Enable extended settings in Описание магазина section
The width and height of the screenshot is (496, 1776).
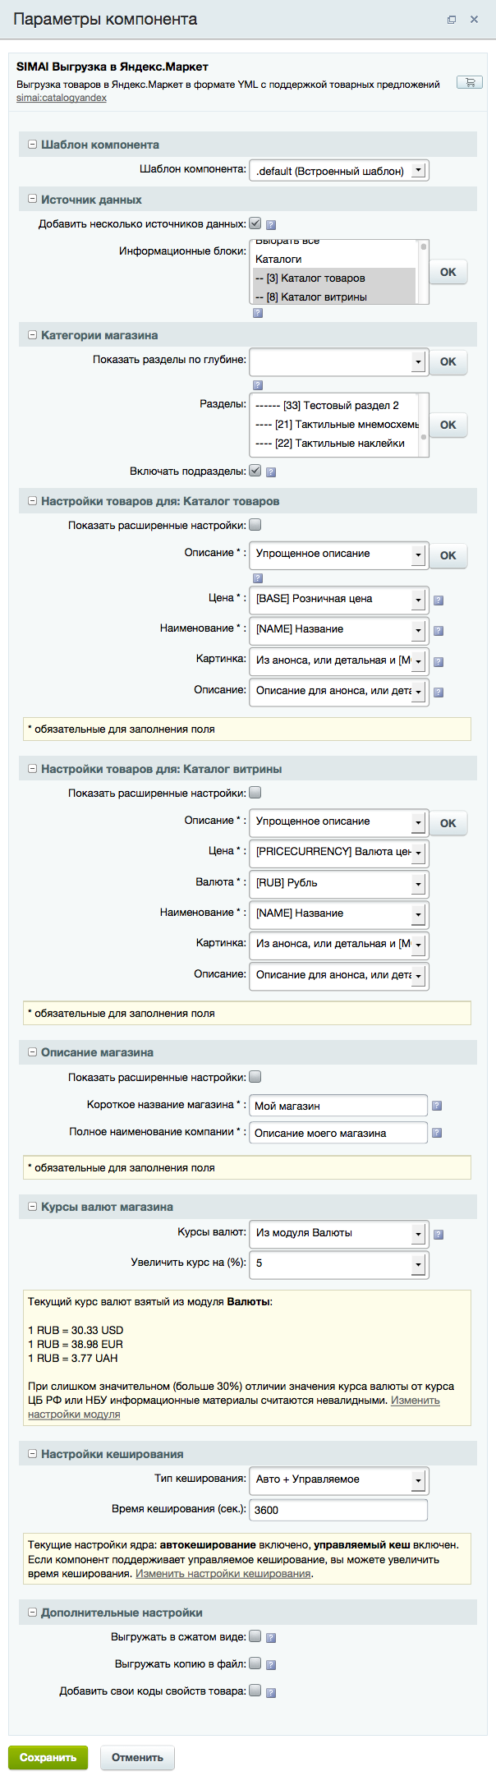[255, 1076]
